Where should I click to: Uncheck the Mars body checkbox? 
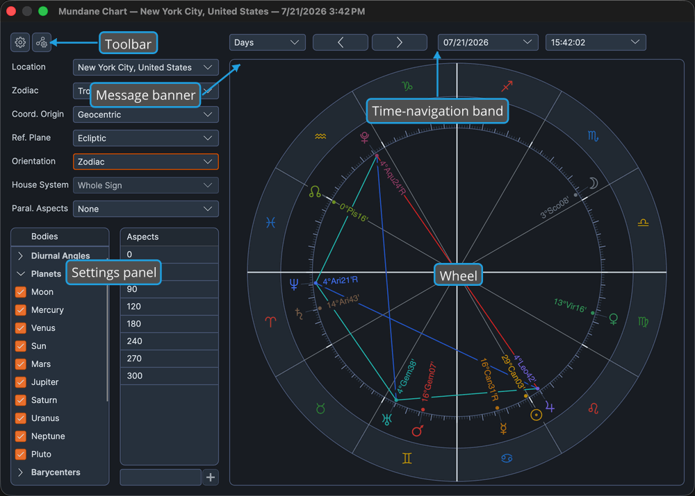tap(20, 364)
